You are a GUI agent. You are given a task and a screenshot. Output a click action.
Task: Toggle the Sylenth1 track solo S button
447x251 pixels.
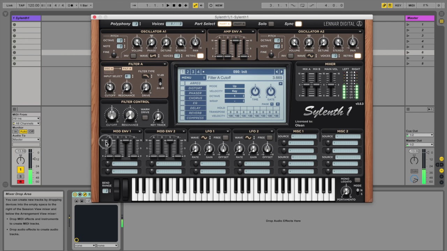[21, 177]
